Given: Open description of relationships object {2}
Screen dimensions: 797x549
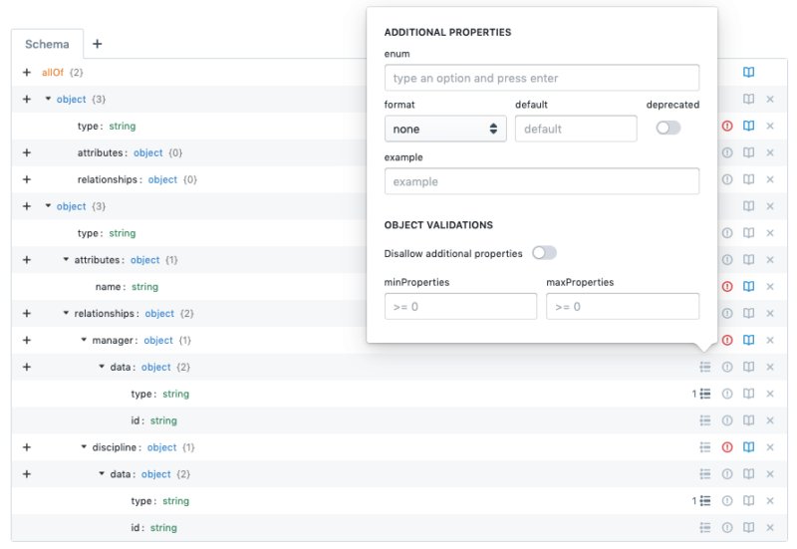Looking at the screenshot, I should (x=748, y=314).
